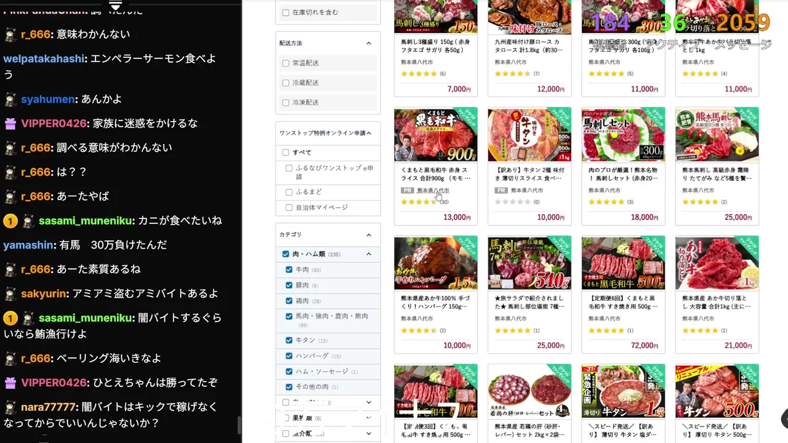Uncheck 豚肉 category checkbox
The image size is (788, 443).
tap(289, 285)
